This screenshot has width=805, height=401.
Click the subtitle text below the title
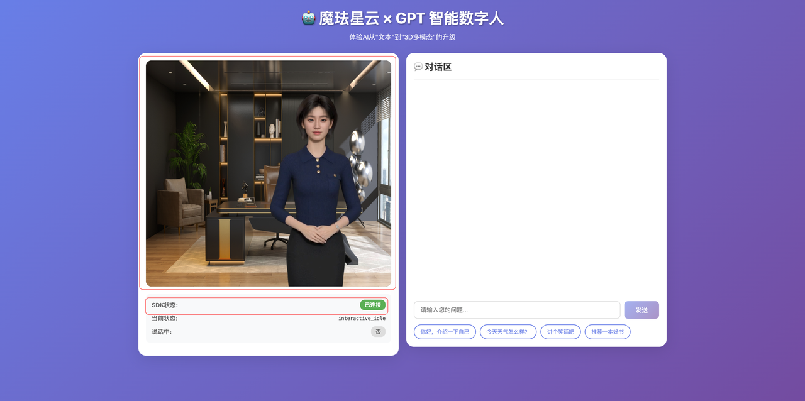402,37
